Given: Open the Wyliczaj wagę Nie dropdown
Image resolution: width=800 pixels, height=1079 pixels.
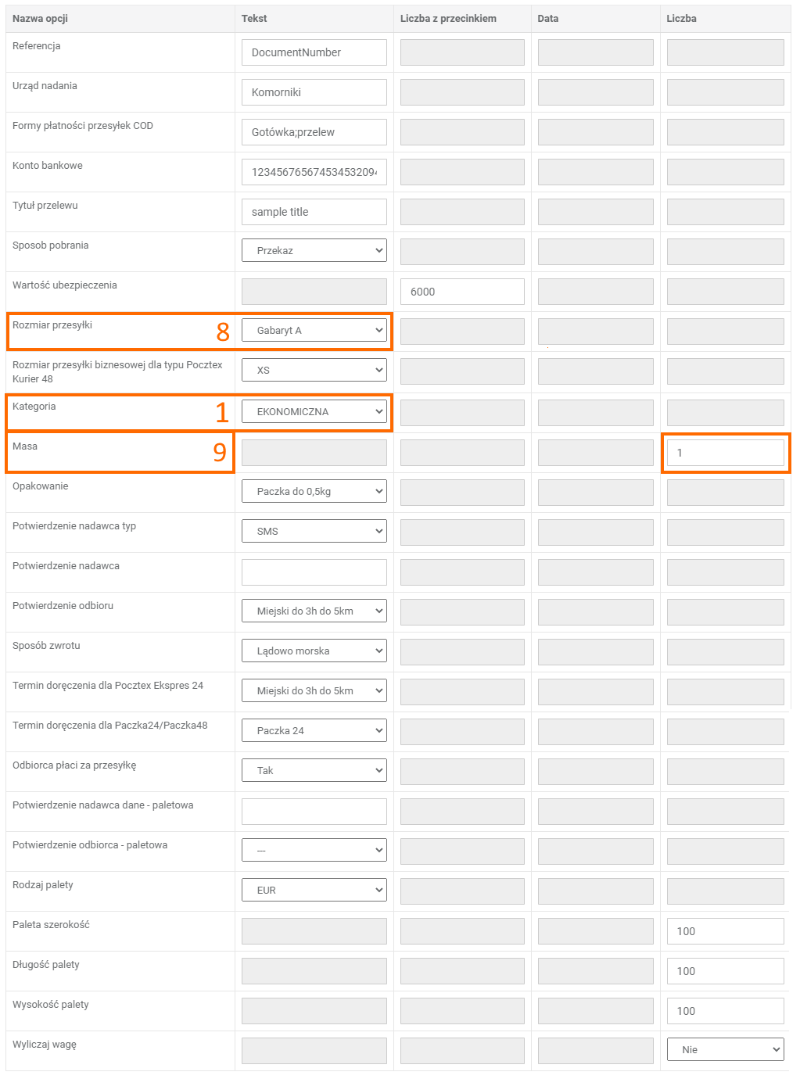Looking at the screenshot, I should coord(725,1050).
